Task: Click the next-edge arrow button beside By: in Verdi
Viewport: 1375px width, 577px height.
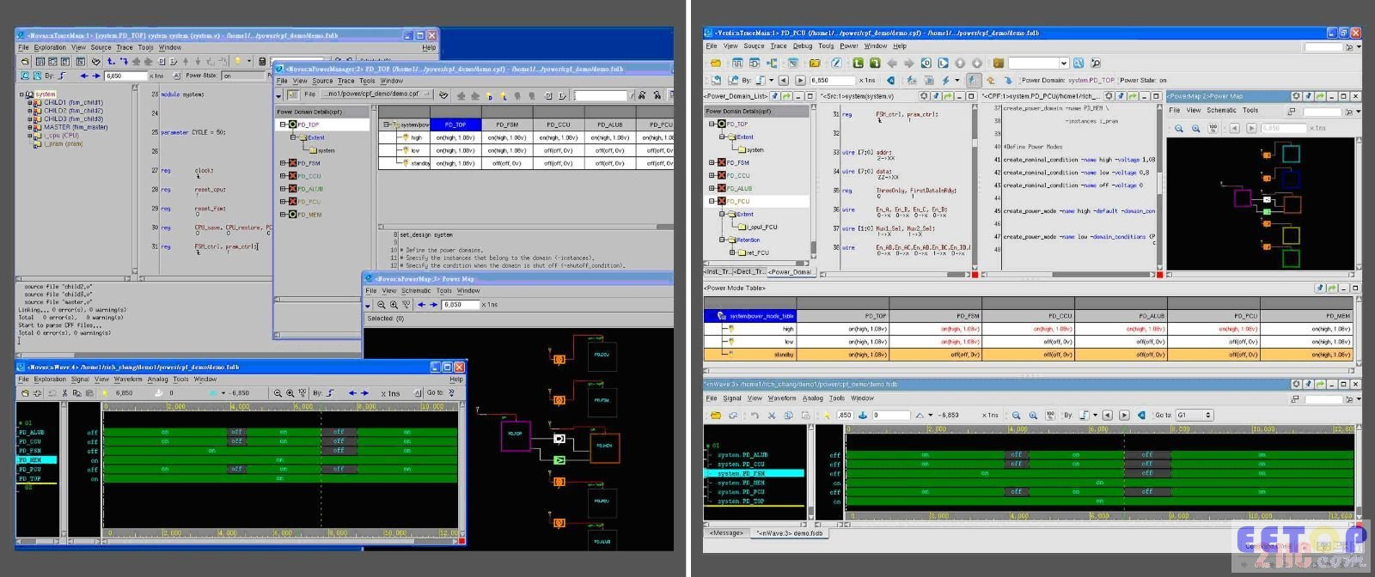Action: (799, 81)
